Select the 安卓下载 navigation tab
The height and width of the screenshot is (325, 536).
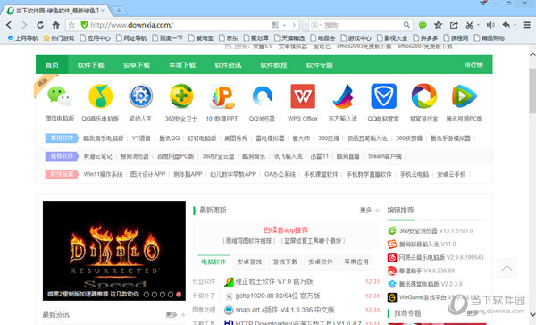tap(137, 65)
